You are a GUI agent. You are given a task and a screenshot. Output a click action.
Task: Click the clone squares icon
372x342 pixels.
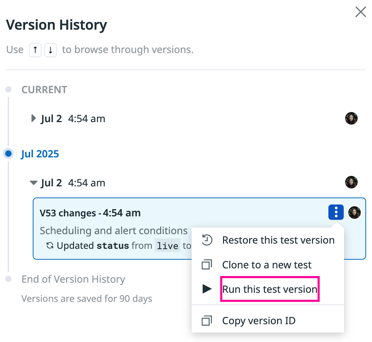tap(207, 265)
